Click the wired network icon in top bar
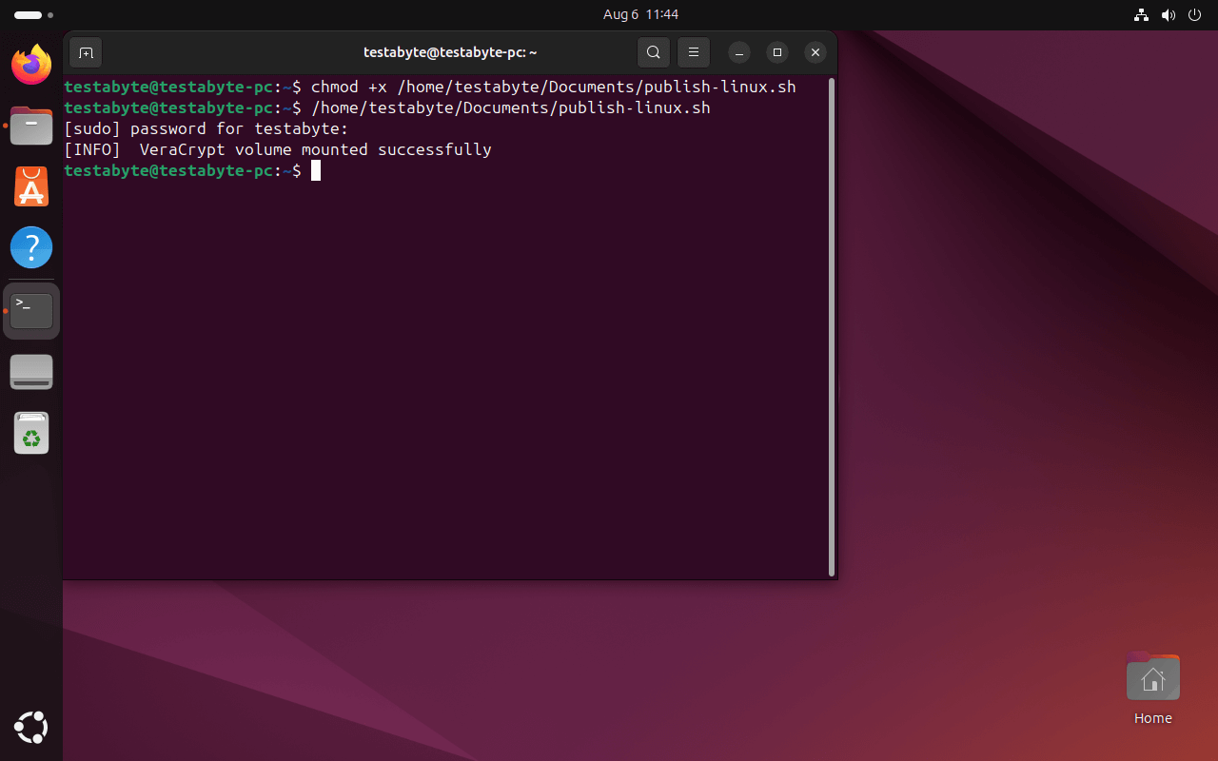 click(1141, 14)
